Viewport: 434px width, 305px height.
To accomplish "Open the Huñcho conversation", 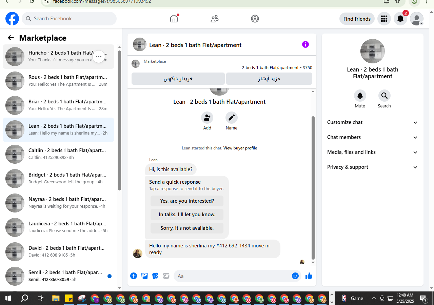I will point(58,56).
